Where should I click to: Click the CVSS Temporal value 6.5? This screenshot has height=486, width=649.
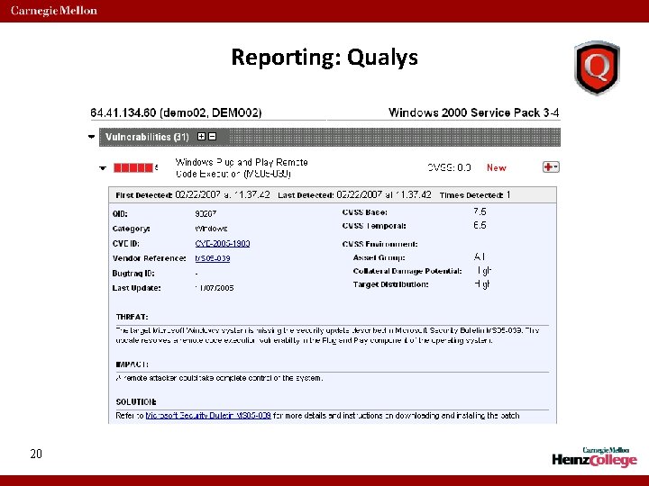tap(480, 225)
